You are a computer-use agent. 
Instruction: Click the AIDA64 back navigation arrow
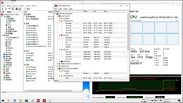tap(2, 9)
